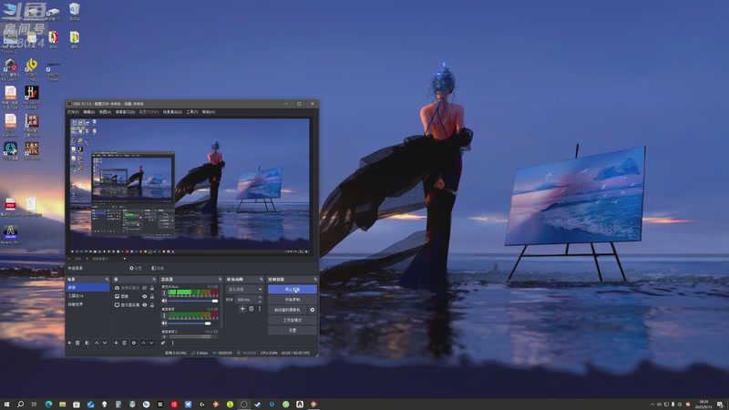Decrease transition duration with down stepper
729x410 pixels.
tap(260, 302)
